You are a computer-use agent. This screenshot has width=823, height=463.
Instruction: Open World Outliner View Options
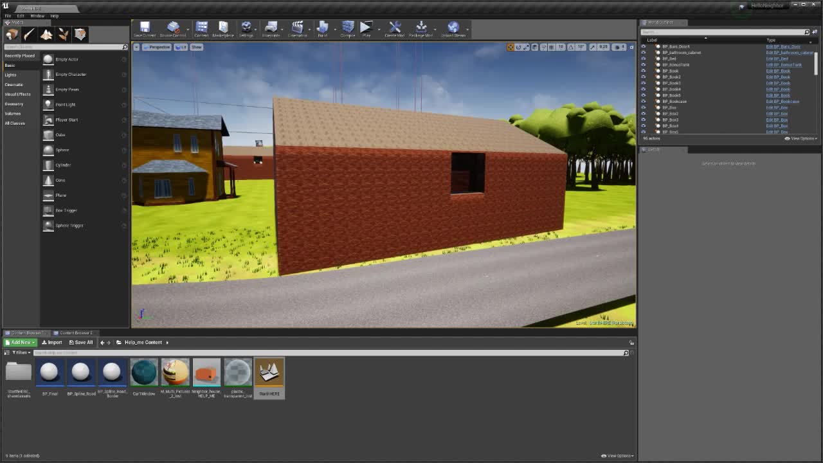coord(802,138)
